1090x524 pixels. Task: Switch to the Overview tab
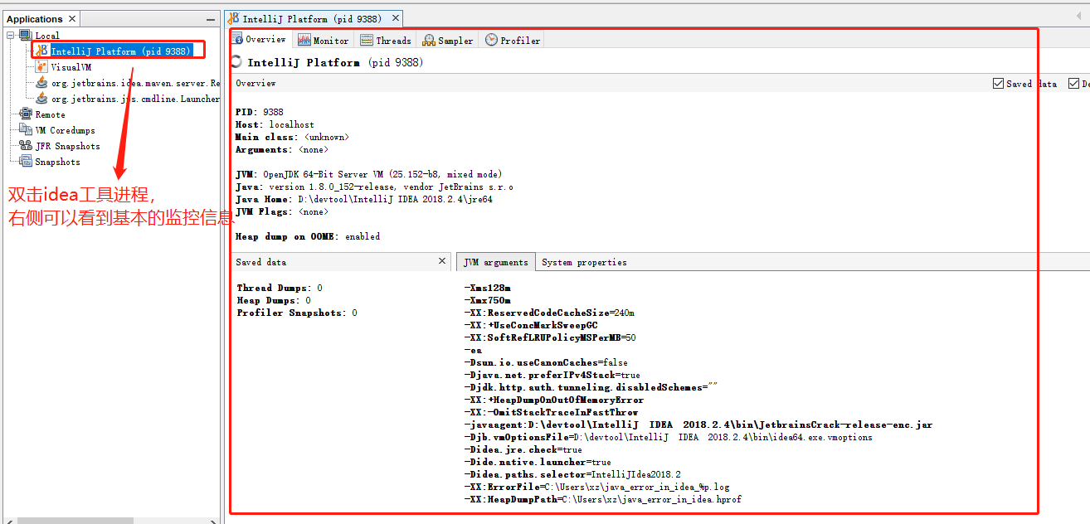260,39
